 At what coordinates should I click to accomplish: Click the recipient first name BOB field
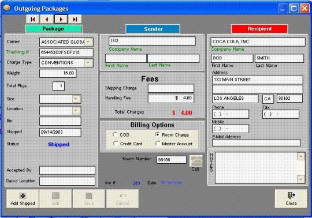pos(232,58)
